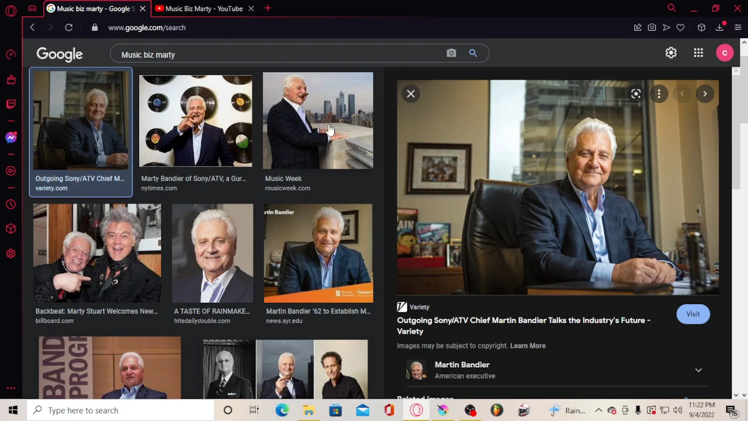
Task: Open the lock site security icon
Action: click(x=95, y=27)
